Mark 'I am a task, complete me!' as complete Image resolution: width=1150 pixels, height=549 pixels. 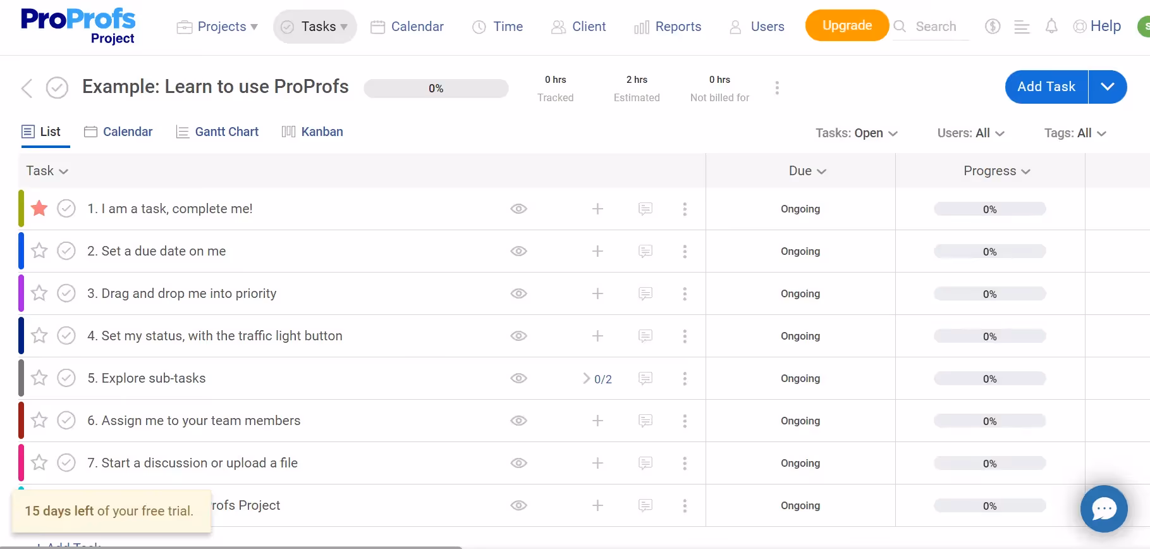[66, 209]
